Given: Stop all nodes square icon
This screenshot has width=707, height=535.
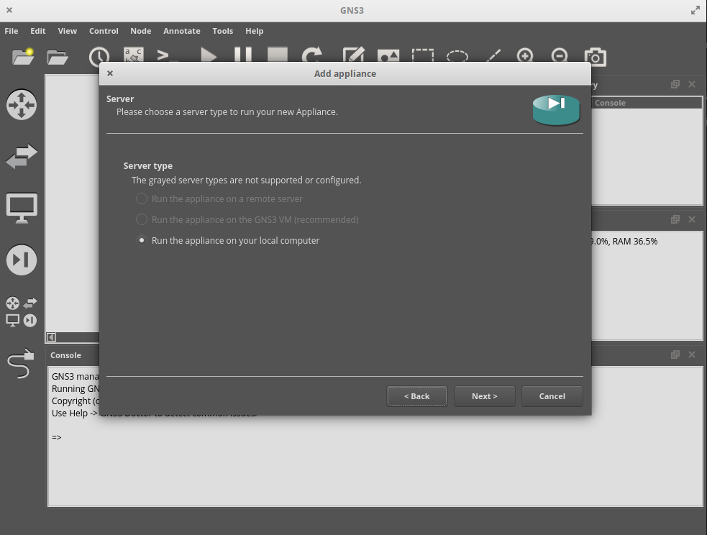Looking at the screenshot, I should tap(278, 55).
